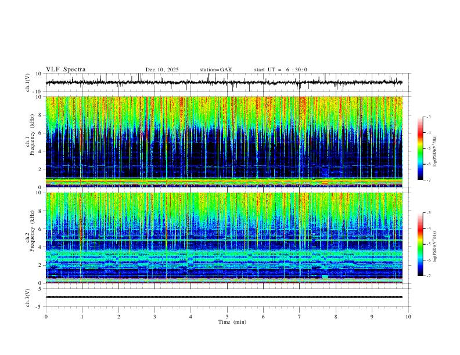Click the ch.3(V) axis label
460x355 pixels.
point(28,298)
